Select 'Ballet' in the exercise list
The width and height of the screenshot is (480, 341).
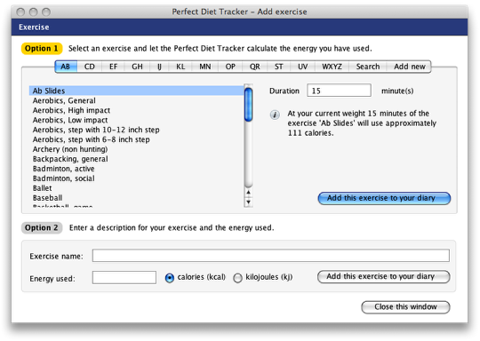click(137, 188)
